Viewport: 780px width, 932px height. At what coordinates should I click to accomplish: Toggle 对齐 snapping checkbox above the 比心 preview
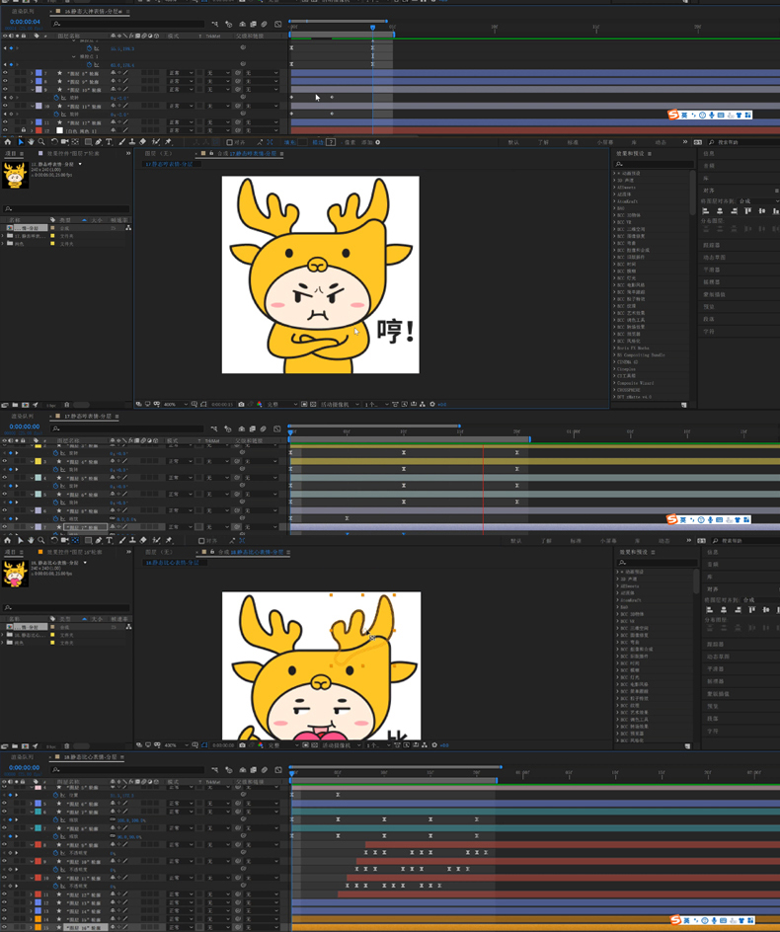pyautogui.click(x=201, y=541)
